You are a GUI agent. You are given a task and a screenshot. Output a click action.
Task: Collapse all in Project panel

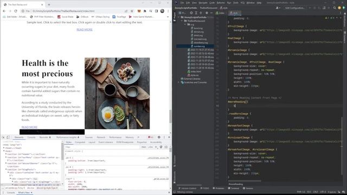click(x=201, y=13)
